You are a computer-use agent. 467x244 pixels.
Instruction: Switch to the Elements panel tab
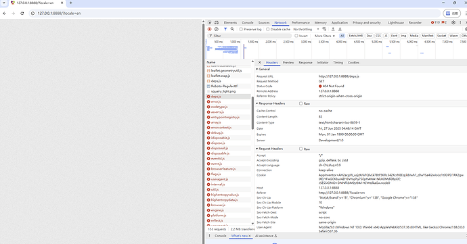230,22
